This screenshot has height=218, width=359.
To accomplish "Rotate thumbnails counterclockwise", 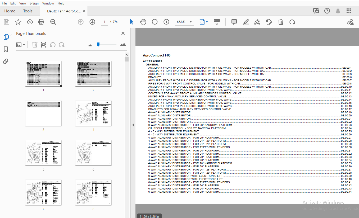I will tap(53, 45).
